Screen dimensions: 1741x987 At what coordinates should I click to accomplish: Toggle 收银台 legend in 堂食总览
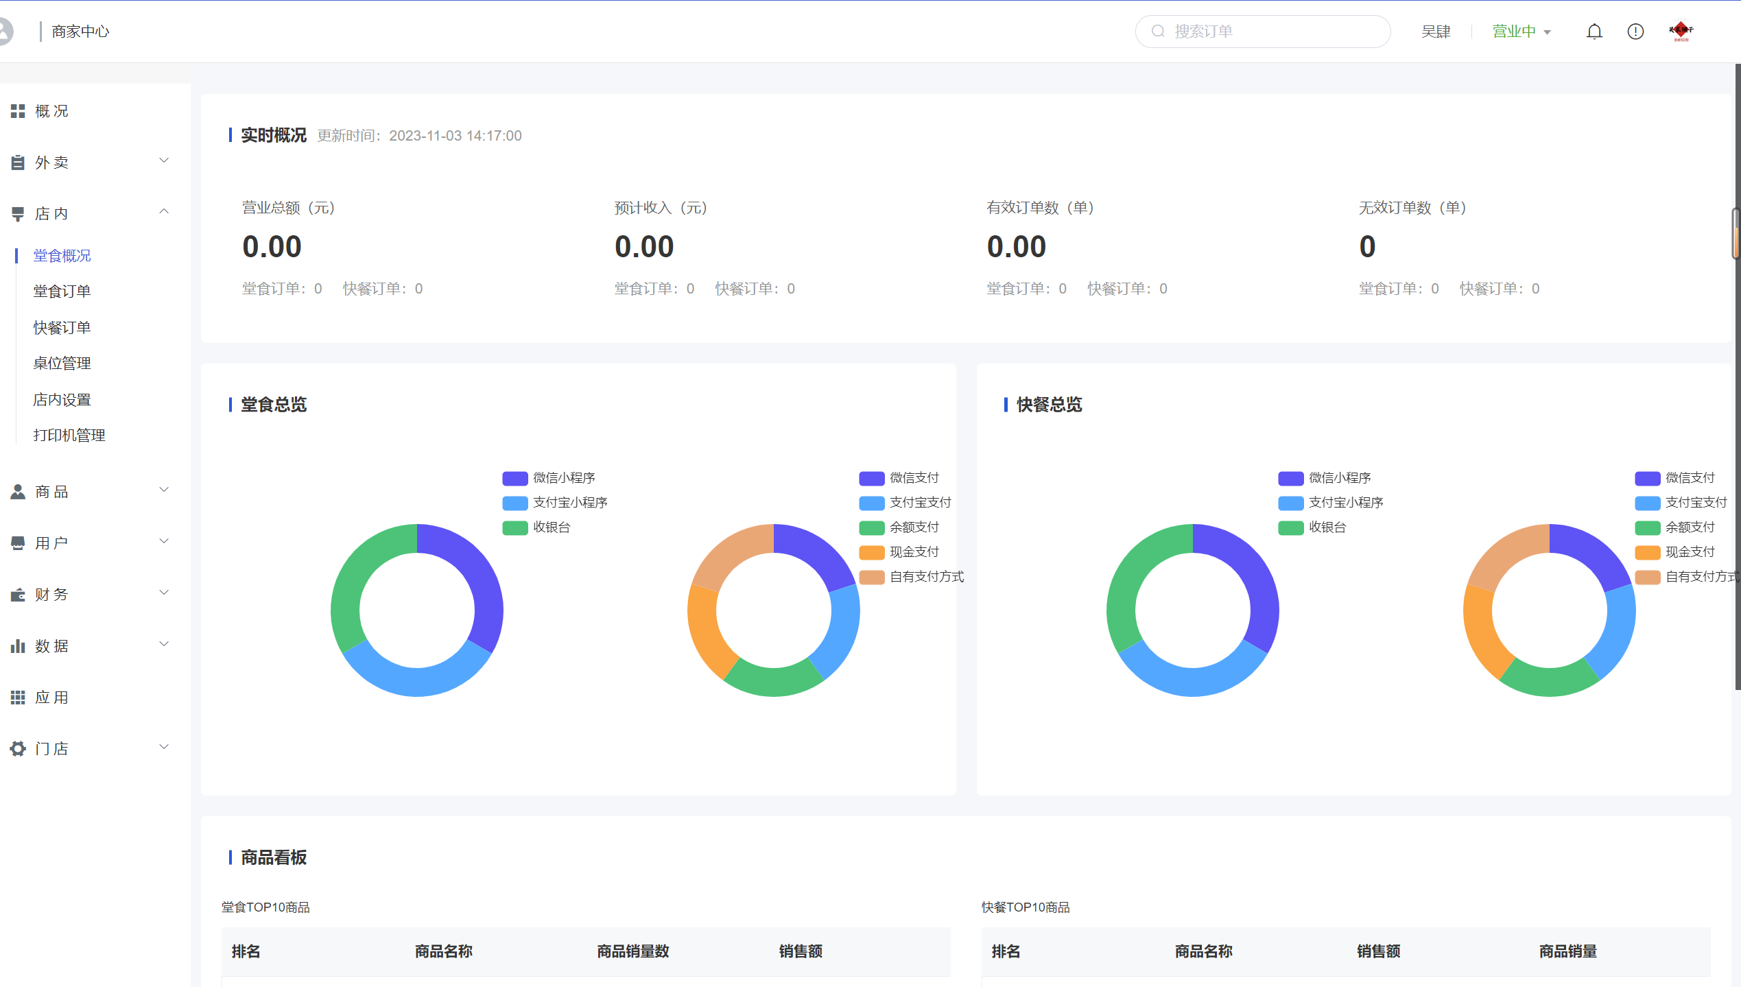536,527
